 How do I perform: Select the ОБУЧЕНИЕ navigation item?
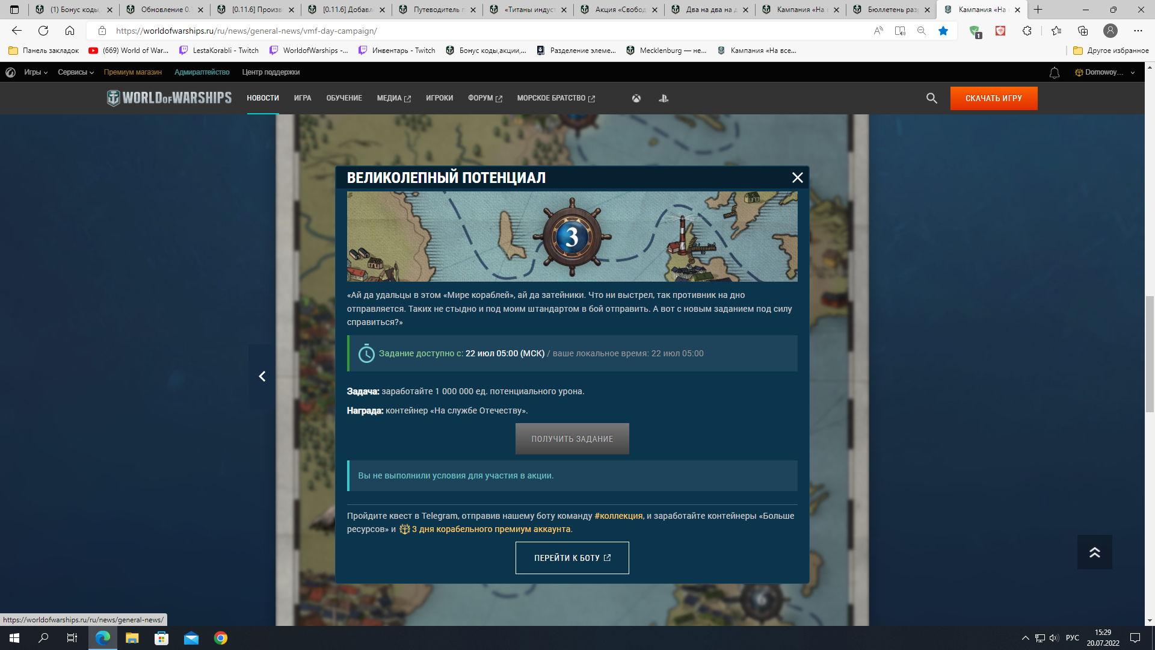coord(344,98)
